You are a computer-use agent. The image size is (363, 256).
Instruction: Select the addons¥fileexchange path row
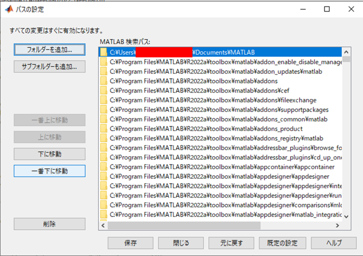[221, 100]
